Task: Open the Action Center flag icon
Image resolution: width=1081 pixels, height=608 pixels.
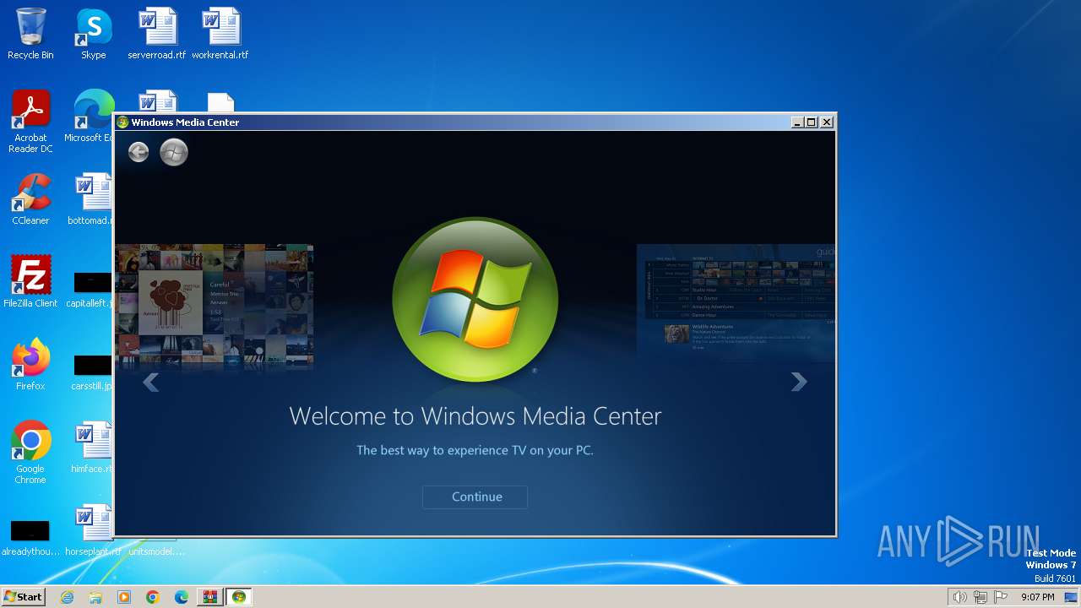Action: [1001, 597]
